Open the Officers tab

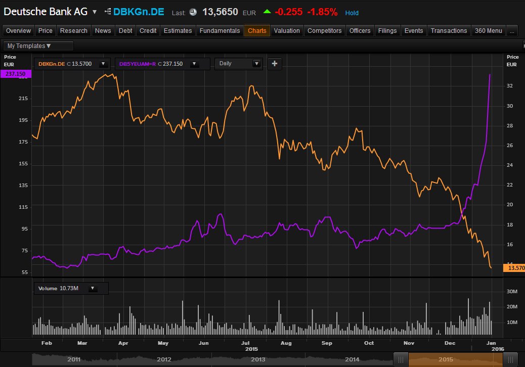[360, 31]
